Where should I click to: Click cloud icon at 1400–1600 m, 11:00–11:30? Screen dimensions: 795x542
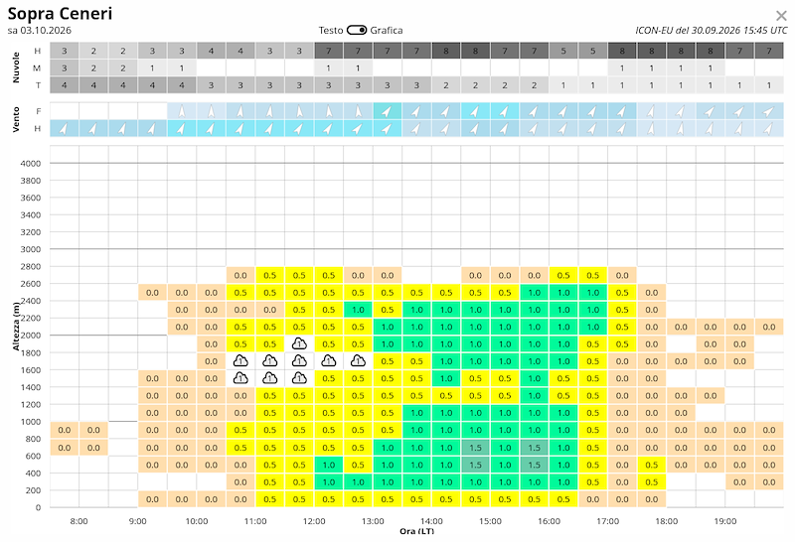(269, 378)
